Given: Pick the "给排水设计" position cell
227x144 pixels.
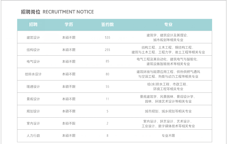Looking at the screenshot, I should 33,74.
